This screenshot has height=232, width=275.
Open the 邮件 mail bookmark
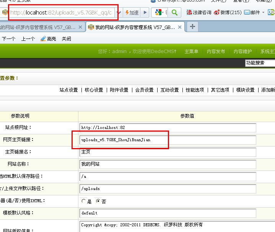(252, 13)
